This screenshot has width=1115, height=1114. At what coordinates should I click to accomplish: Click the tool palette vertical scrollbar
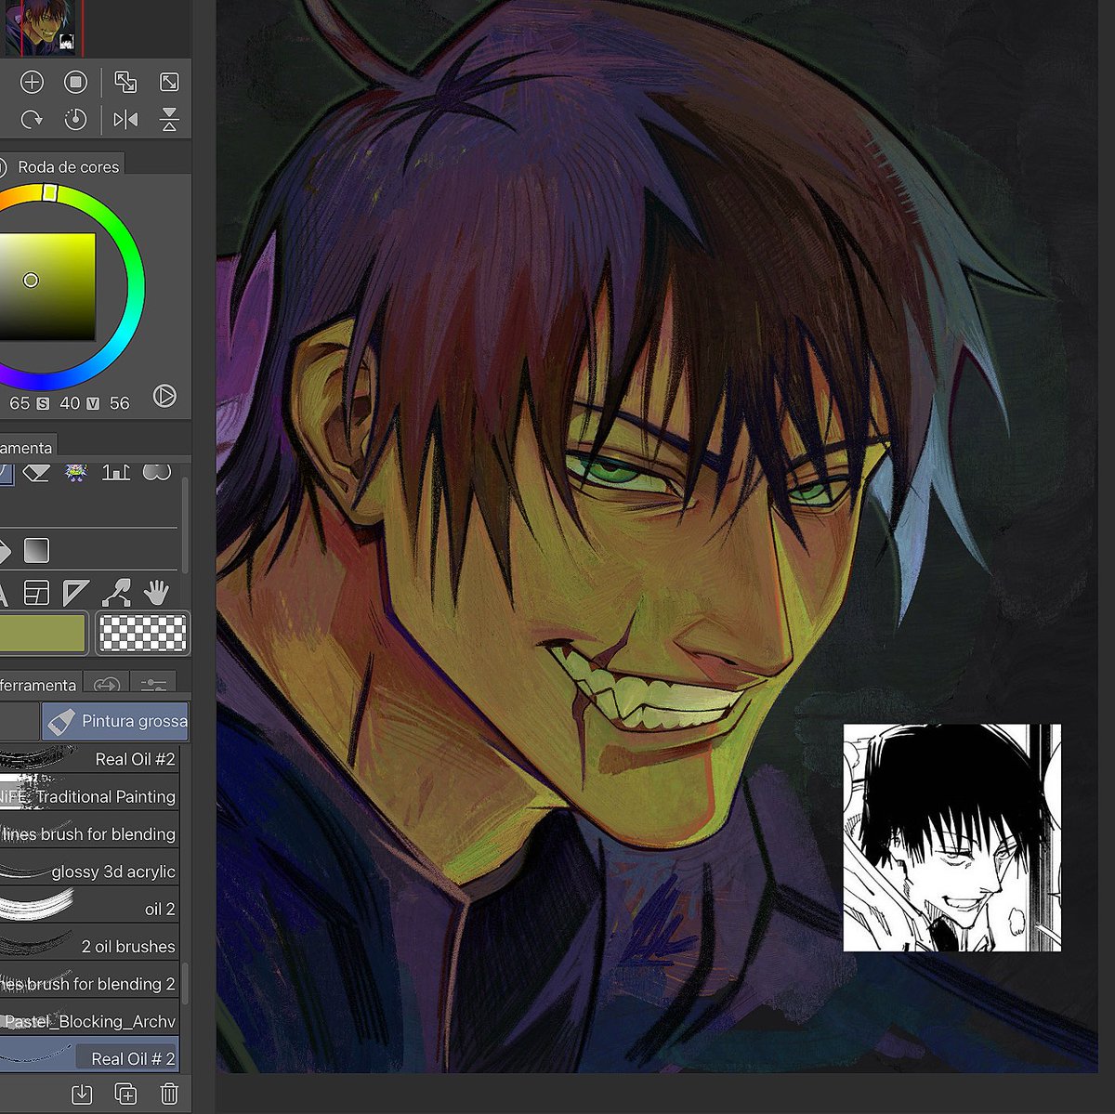pos(186,525)
